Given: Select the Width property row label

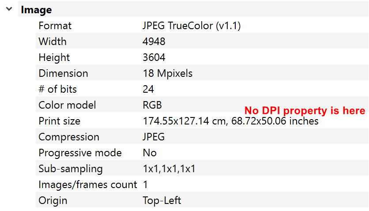Looking at the screenshot, I should coord(53,41).
